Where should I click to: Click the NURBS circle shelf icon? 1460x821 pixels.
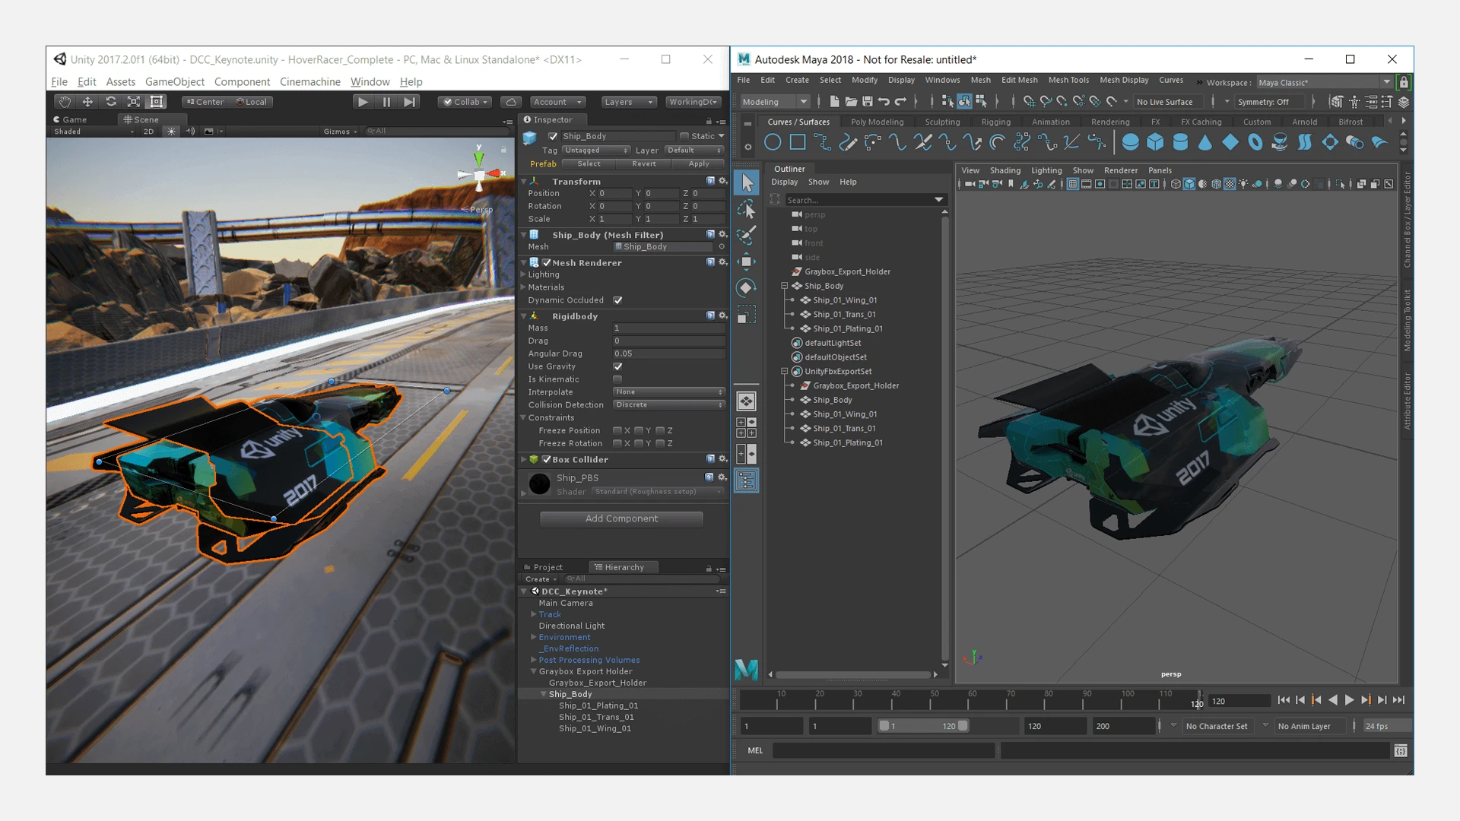[x=773, y=142]
